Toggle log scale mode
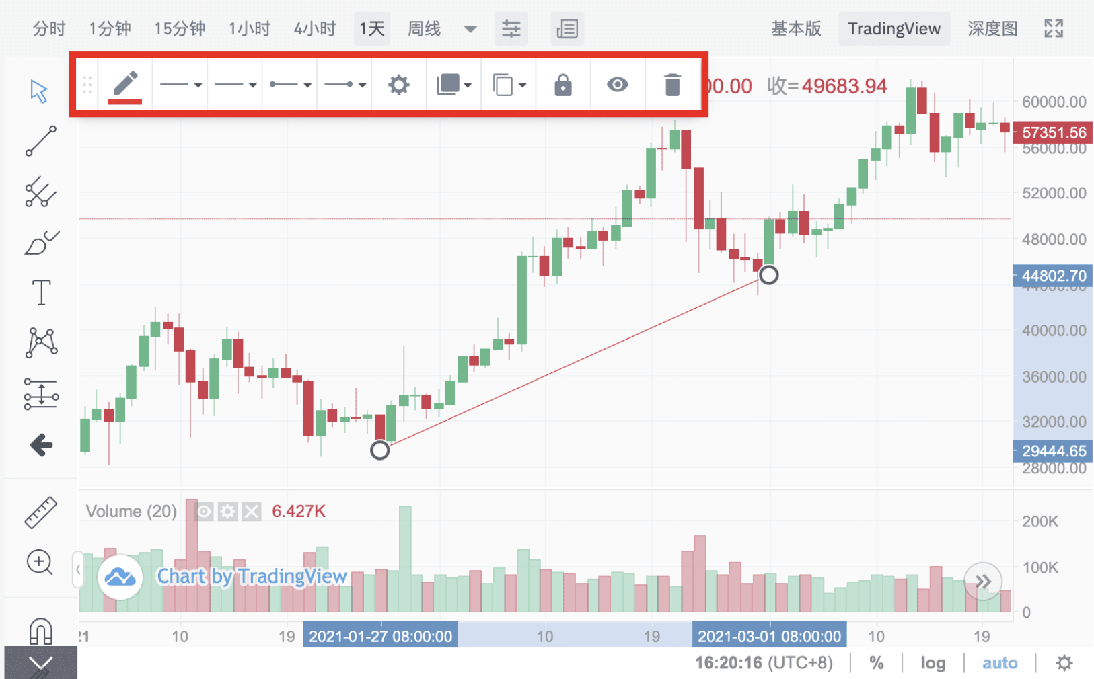 (933, 664)
